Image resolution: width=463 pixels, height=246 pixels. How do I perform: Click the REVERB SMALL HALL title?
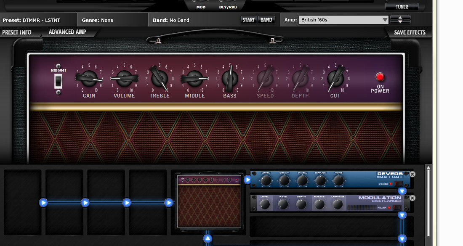click(390, 175)
